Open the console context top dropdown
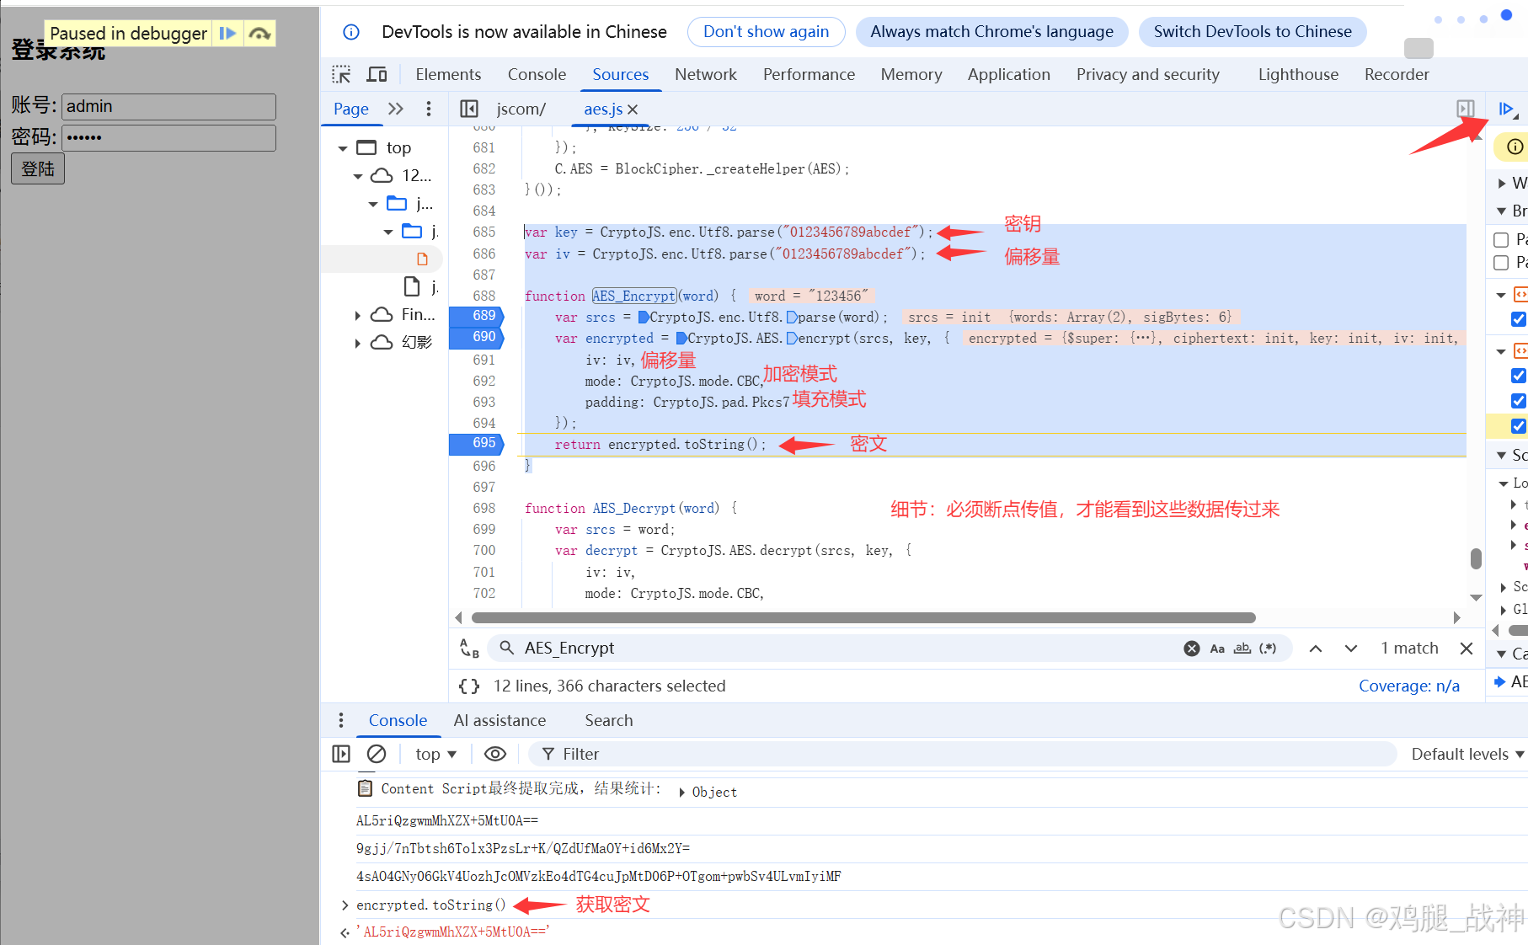 coord(435,754)
